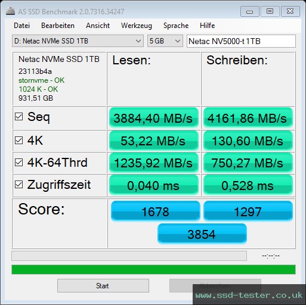Expand the D: Netac NVMe SSD drive dropdown
306x305 pixels.
pos(78,41)
